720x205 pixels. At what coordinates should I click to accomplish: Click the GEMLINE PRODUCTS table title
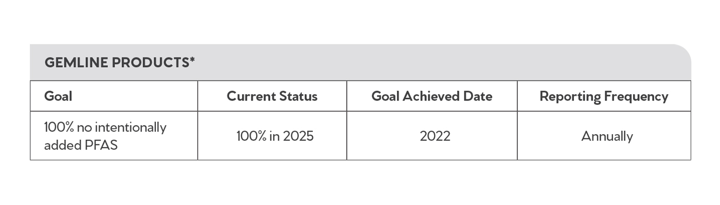coord(119,63)
